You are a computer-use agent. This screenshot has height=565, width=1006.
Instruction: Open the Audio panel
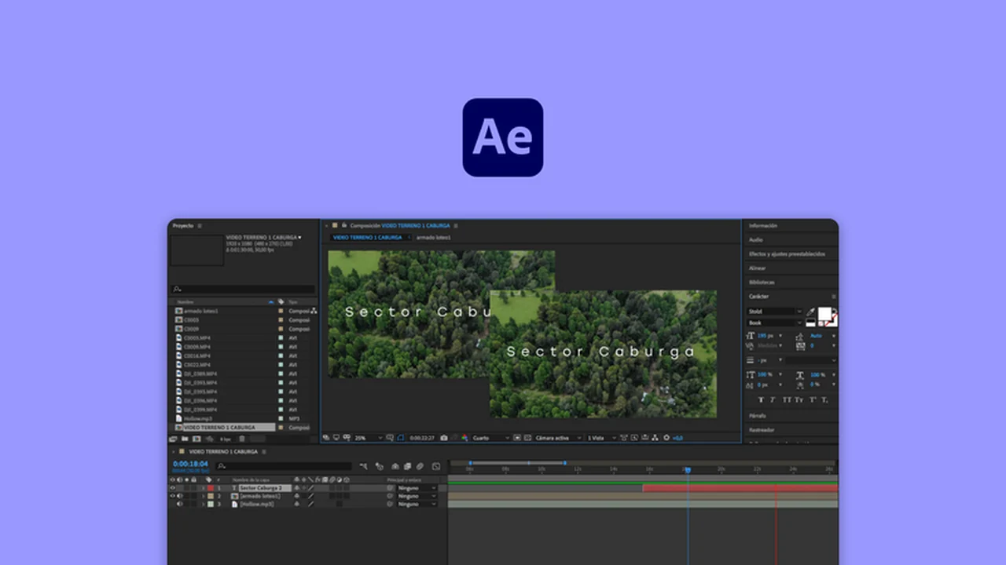click(755, 239)
